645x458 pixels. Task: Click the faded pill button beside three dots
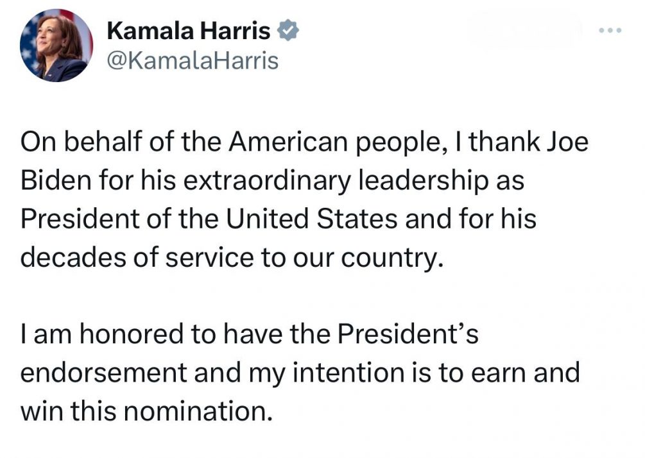525,30
